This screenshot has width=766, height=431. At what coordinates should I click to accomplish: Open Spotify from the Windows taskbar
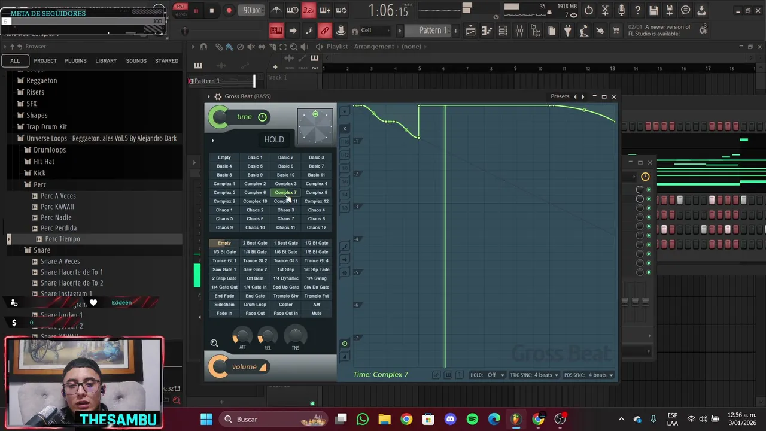(x=472, y=419)
